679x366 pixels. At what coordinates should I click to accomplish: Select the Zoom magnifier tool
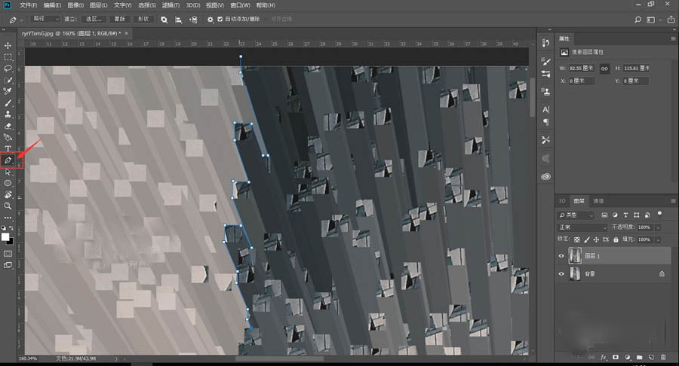coord(8,206)
